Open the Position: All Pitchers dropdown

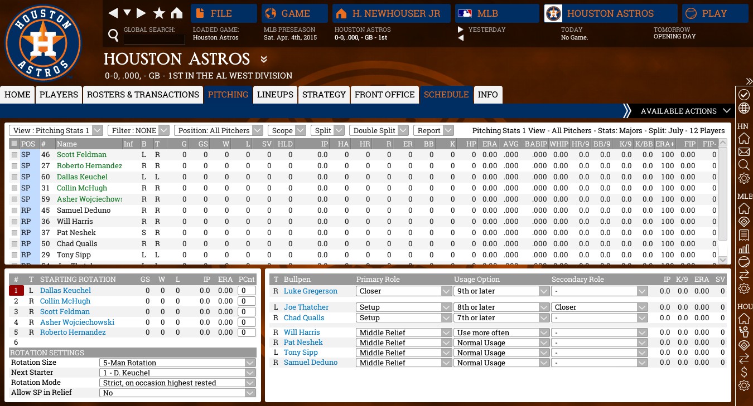pos(218,130)
